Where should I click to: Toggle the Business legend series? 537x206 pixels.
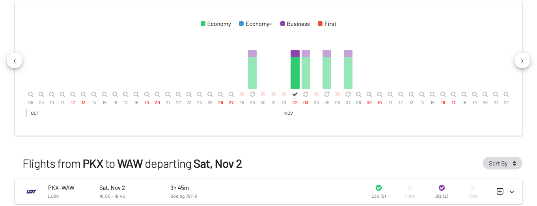(295, 24)
